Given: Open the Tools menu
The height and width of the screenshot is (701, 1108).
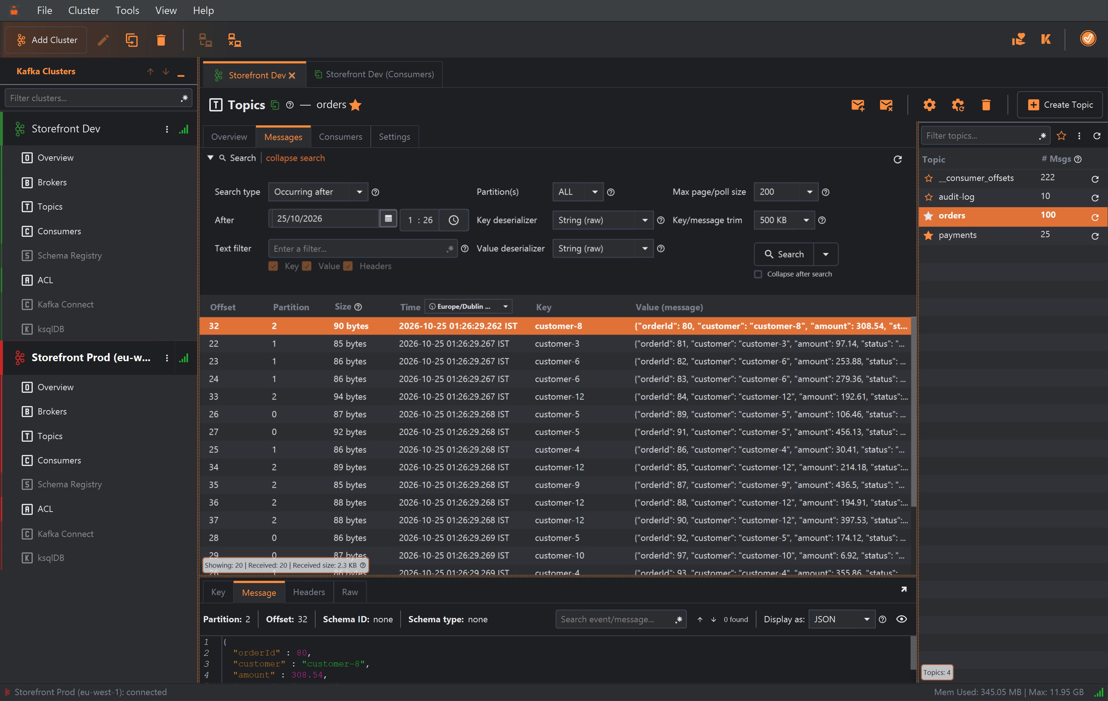Looking at the screenshot, I should pyautogui.click(x=127, y=10).
